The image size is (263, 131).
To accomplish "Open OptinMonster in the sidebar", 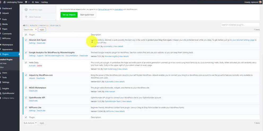I will 8,93.
